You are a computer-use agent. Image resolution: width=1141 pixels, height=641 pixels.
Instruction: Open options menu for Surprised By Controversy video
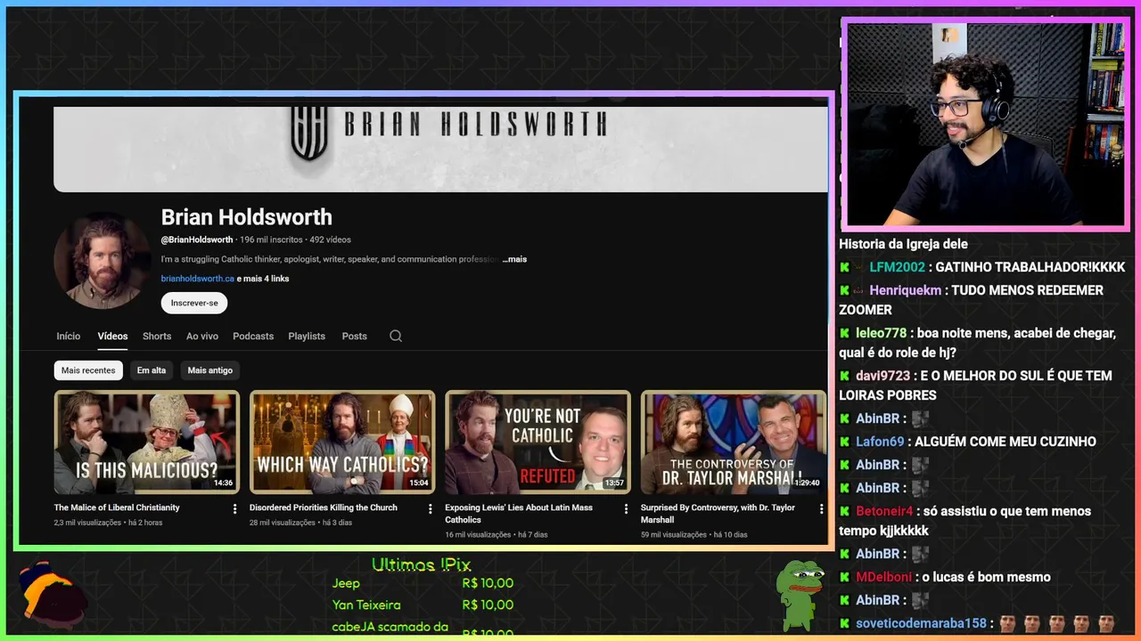click(x=821, y=508)
